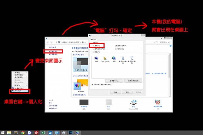
Task: Open the Sounds (音效) settings icon
Action: [133, 105]
